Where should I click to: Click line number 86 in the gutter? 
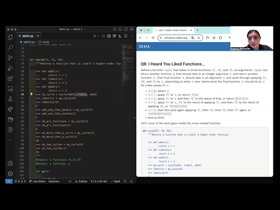pos(22,94)
